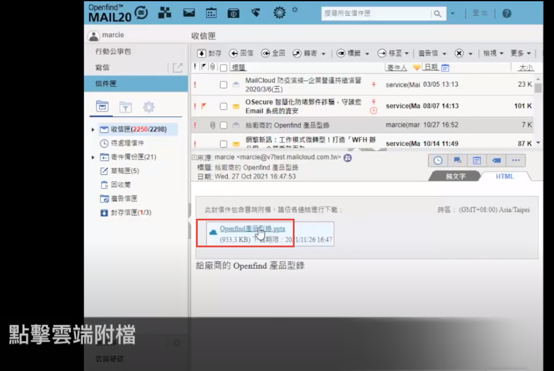Open the portal dashboard blocks icon

click(164, 13)
